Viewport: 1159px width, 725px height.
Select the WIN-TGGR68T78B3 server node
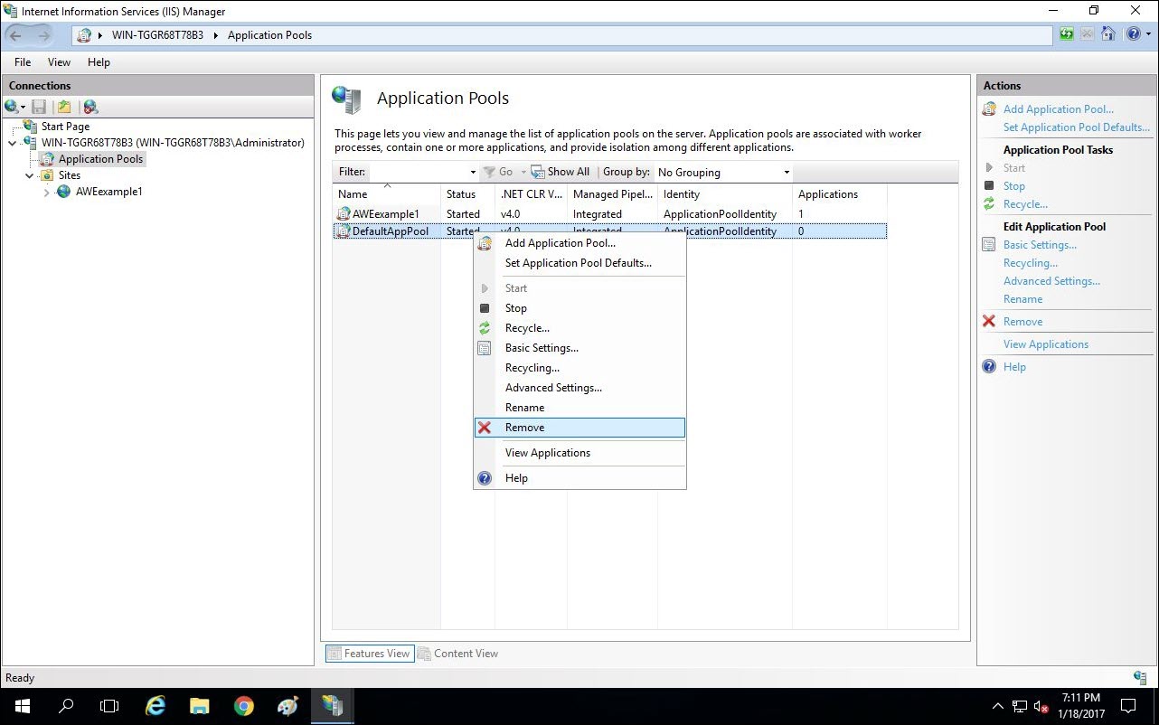point(173,143)
